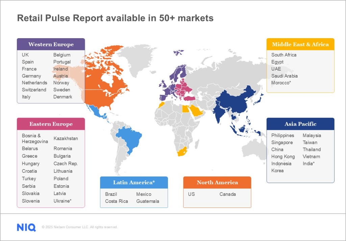346x241 pixels.
Task: Select Ukraine* entry
Action: point(63,201)
